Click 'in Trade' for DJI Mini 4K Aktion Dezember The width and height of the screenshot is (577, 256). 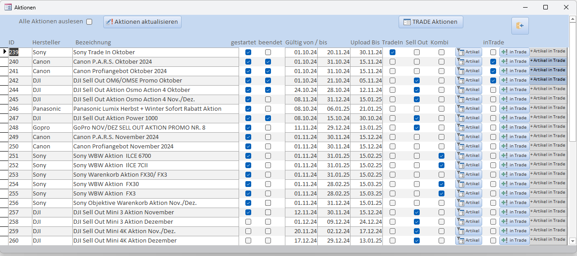pyautogui.click(x=514, y=240)
